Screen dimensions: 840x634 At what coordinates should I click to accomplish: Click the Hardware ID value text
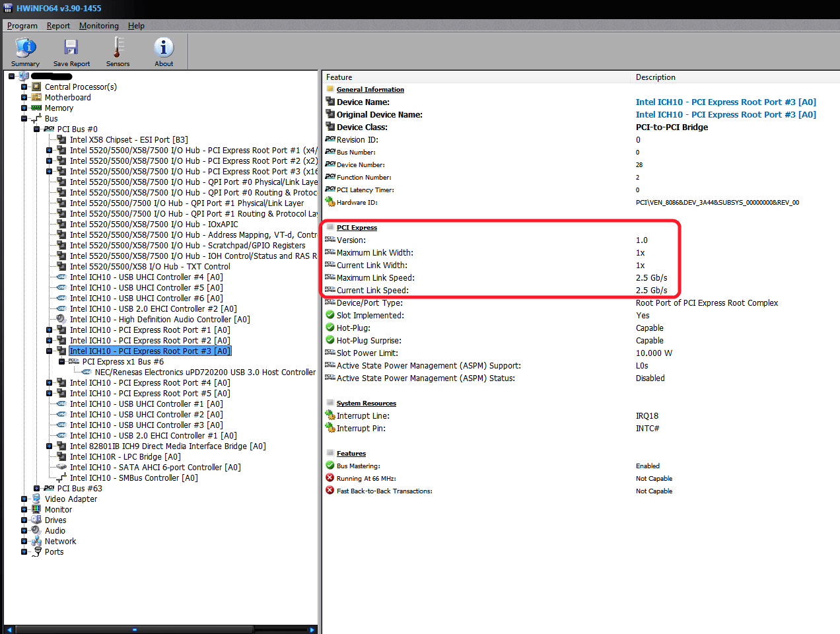click(x=717, y=202)
